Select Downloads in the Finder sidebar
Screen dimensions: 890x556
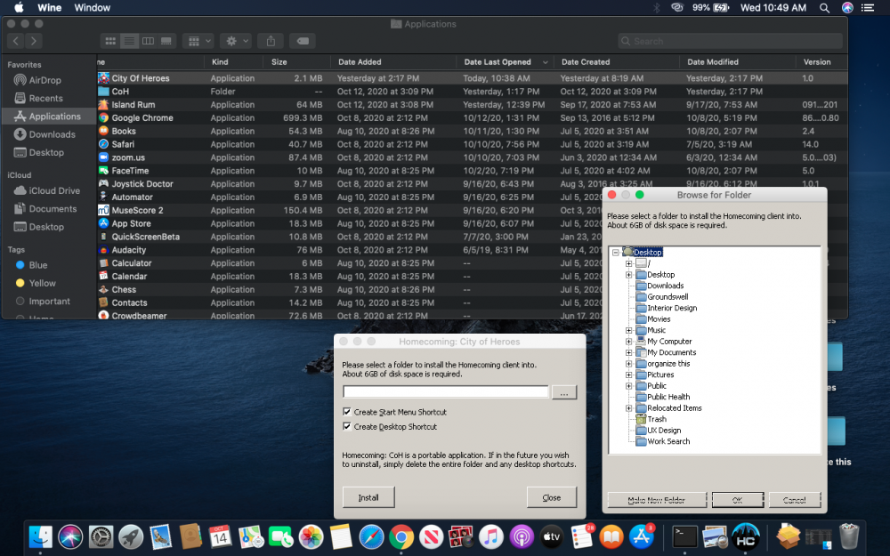tap(46, 134)
